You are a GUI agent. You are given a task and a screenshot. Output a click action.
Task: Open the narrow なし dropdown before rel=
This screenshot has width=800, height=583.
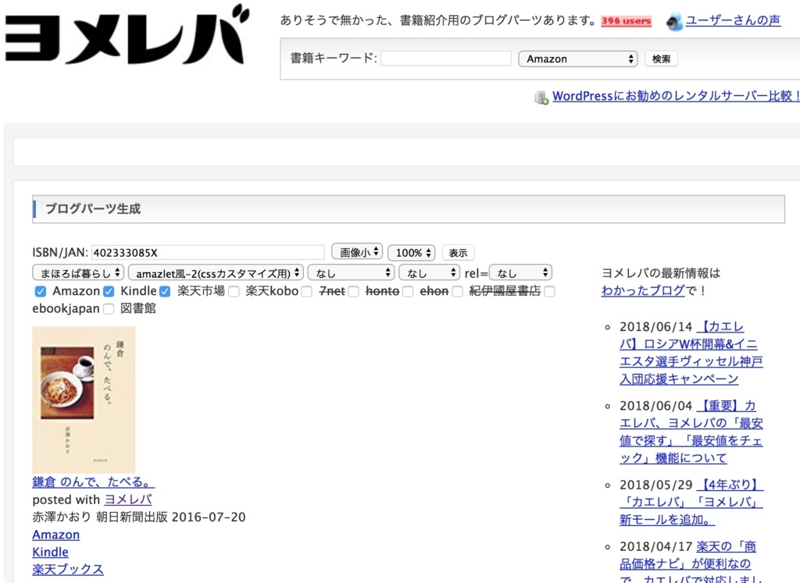[x=429, y=273]
